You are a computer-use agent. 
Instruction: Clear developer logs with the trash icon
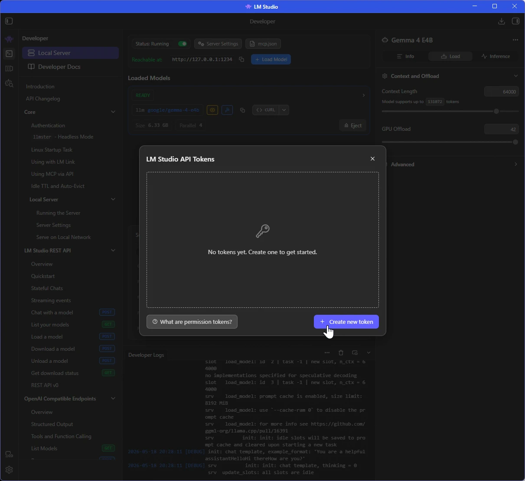[x=341, y=353]
